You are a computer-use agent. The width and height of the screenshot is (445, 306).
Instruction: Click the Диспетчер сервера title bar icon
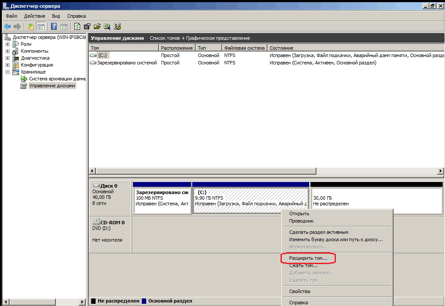[6, 6]
